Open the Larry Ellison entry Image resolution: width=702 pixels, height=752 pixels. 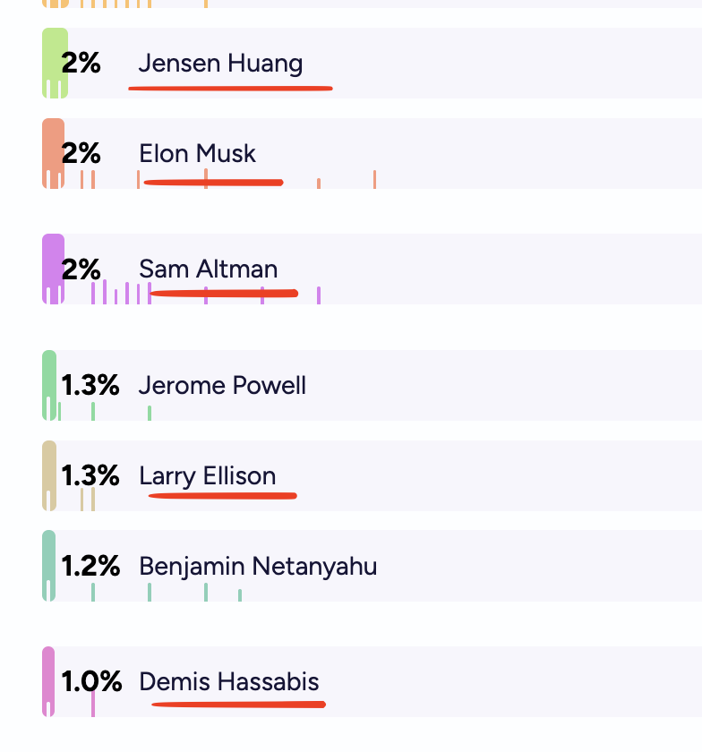[x=207, y=475]
